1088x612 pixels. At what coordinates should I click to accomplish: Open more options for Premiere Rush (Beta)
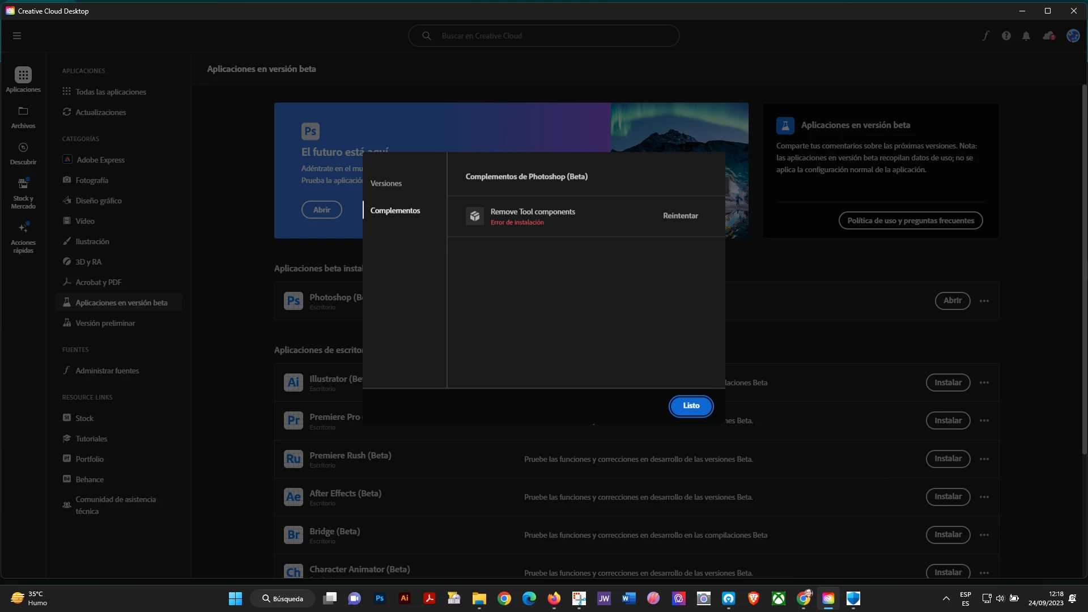(x=984, y=459)
